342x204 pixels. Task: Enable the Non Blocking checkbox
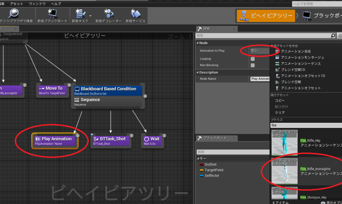click(x=252, y=65)
